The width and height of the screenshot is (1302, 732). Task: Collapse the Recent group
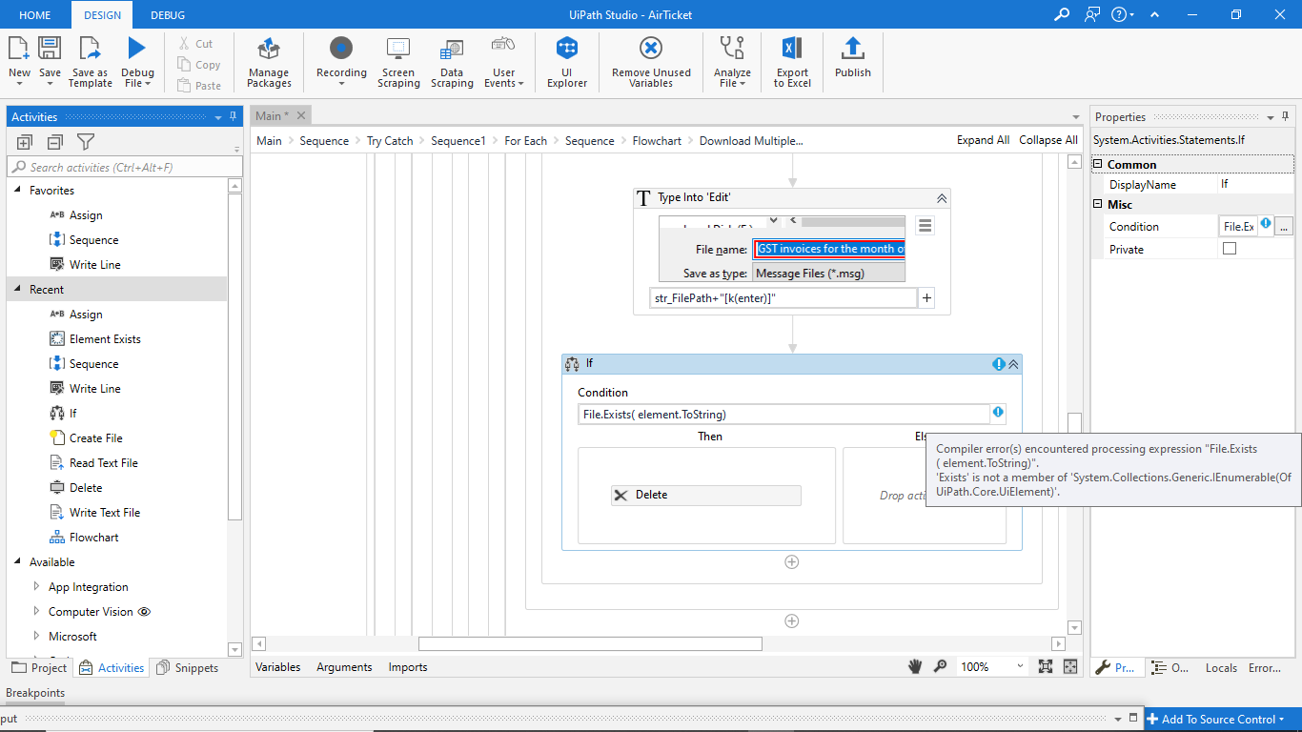coord(19,290)
